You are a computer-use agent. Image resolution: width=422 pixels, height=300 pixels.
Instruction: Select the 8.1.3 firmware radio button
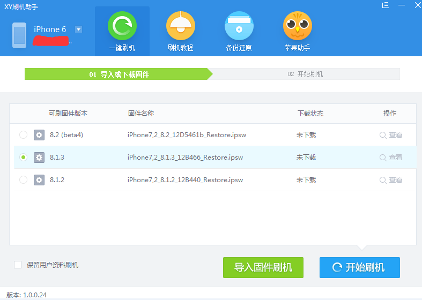[24, 157]
